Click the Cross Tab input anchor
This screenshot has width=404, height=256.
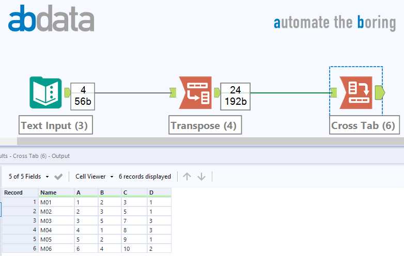[x=334, y=92]
